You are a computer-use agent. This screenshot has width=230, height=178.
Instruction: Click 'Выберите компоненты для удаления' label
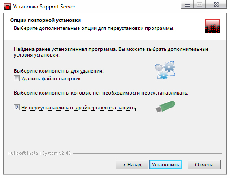coord(59,71)
